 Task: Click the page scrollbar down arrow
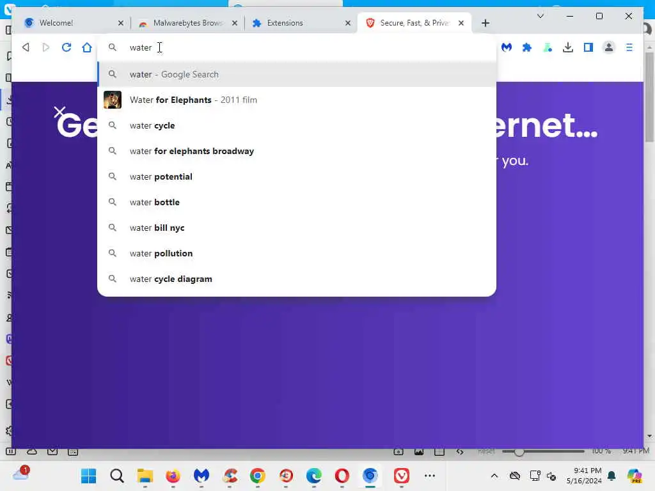tap(649, 436)
